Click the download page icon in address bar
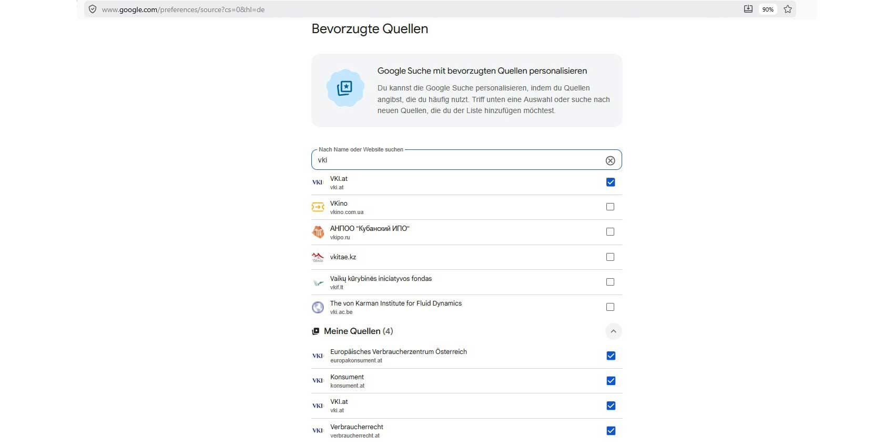 pyautogui.click(x=748, y=9)
